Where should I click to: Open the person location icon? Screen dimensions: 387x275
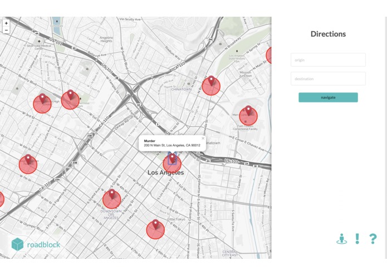(x=341, y=239)
